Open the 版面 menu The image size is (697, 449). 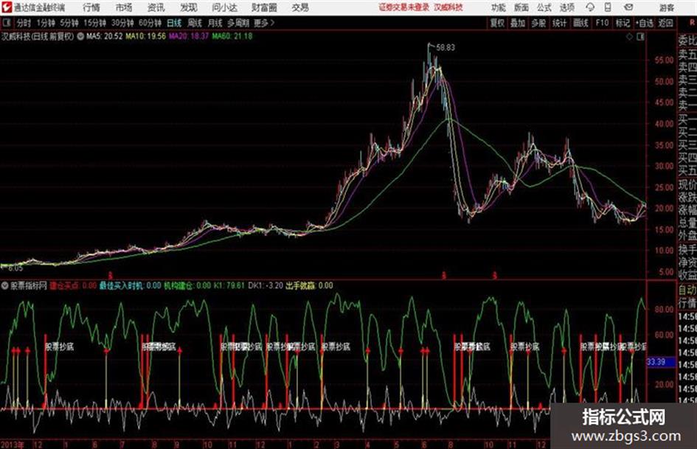pyautogui.click(x=521, y=7)
